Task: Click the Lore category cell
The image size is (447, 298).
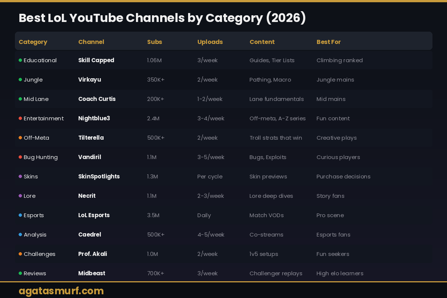Action: tap(27, 196)
